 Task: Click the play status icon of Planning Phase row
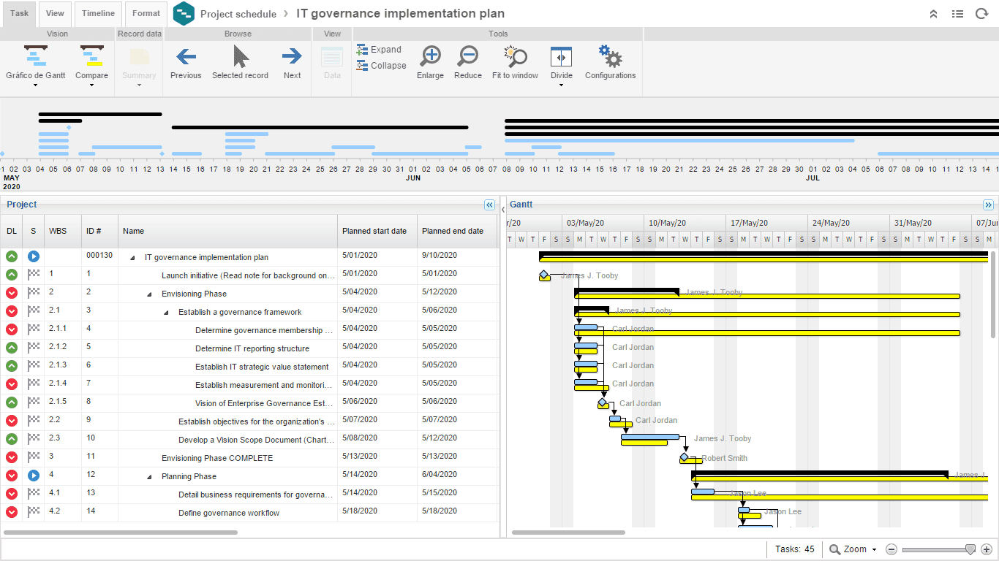(34, 476)
